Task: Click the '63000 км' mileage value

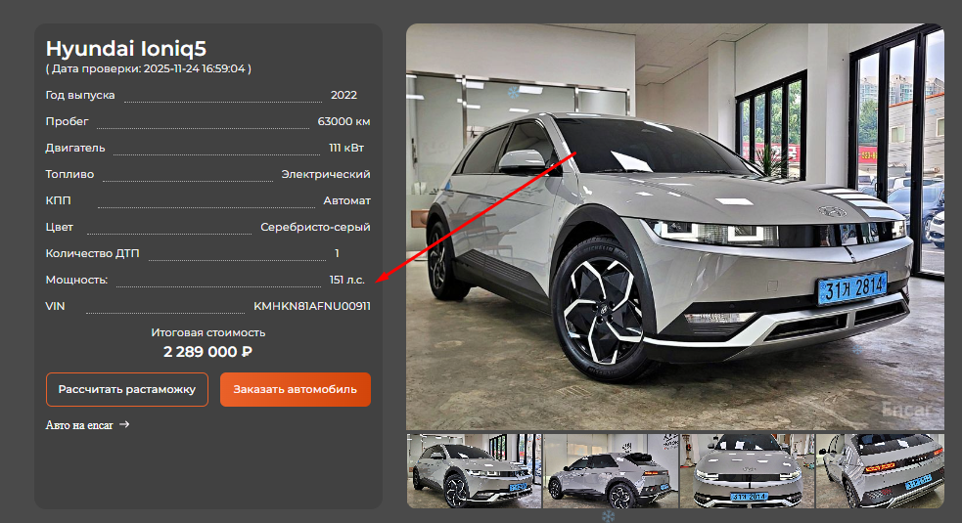Action: [x=344, y=121]
